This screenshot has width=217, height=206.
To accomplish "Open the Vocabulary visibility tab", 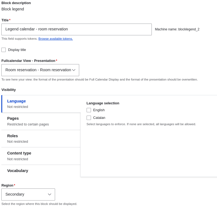I will coord(41,171).
